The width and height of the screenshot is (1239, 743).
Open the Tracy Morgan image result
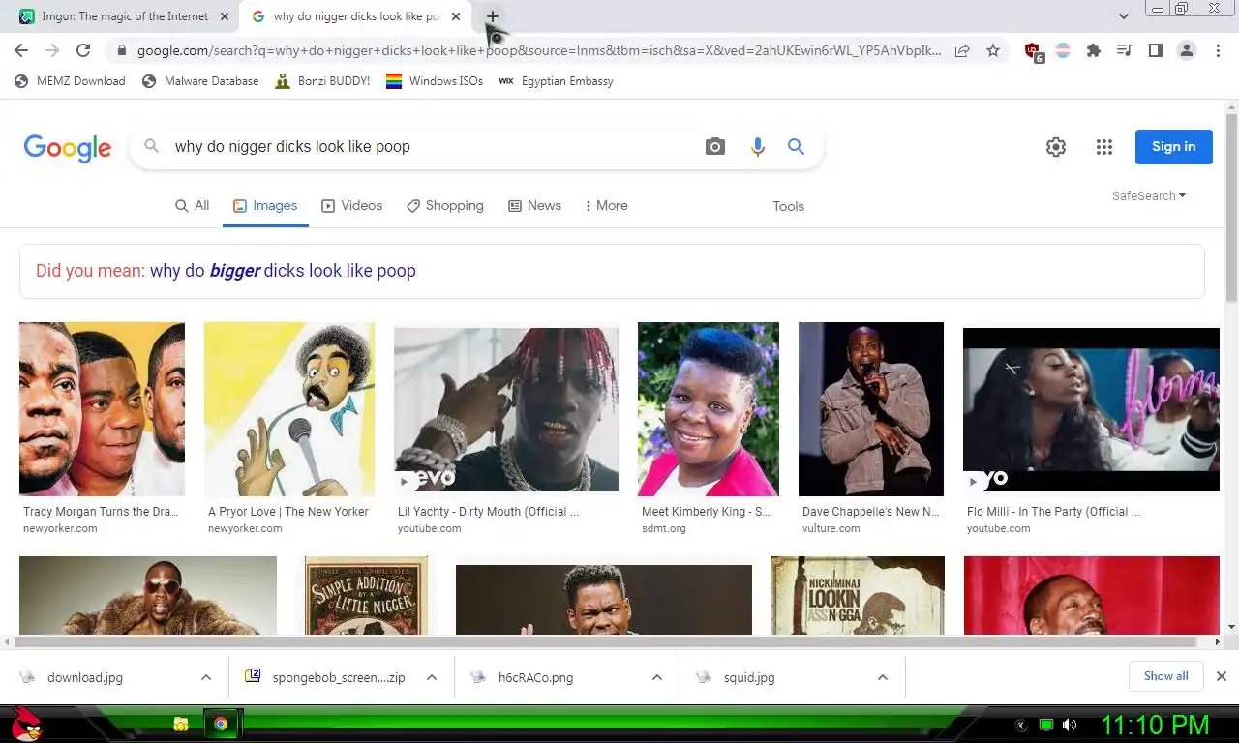point(102,409)
